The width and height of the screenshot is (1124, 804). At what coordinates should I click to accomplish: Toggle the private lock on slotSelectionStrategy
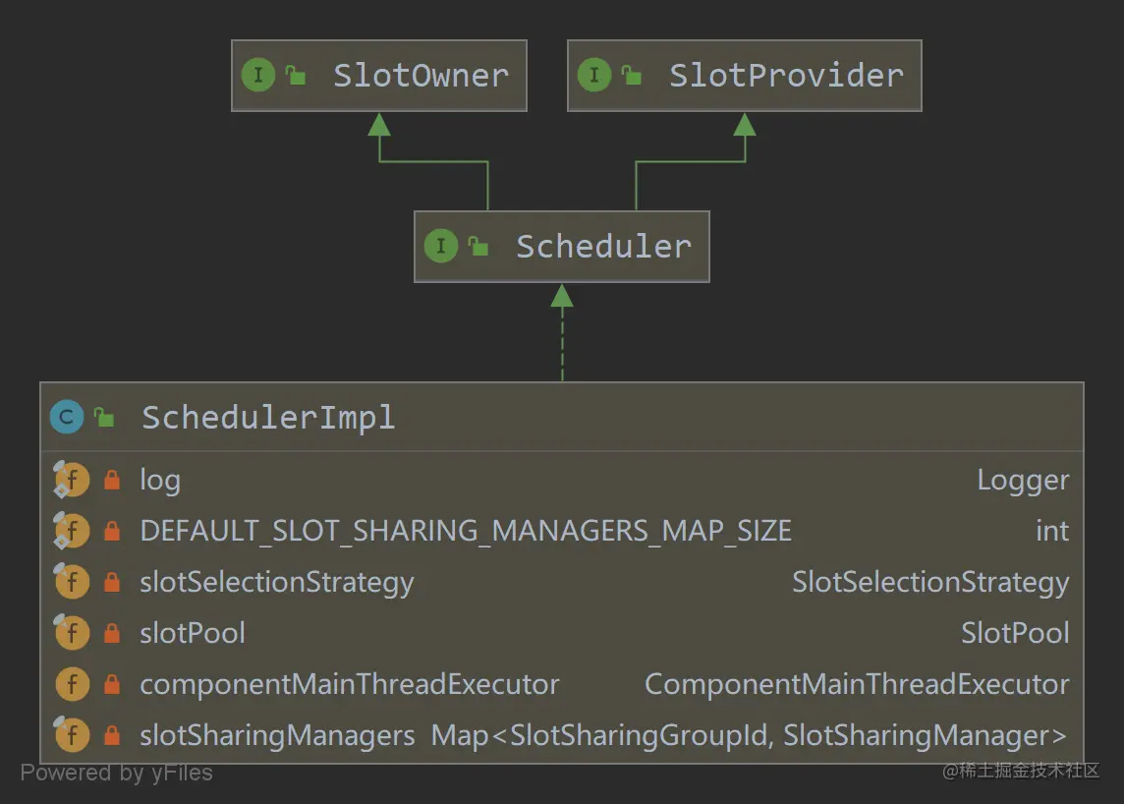(x=111, y=581)
